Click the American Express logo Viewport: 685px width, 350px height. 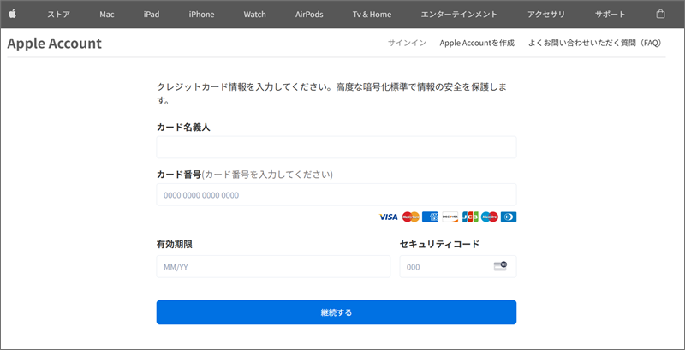[x=430, y=217]
